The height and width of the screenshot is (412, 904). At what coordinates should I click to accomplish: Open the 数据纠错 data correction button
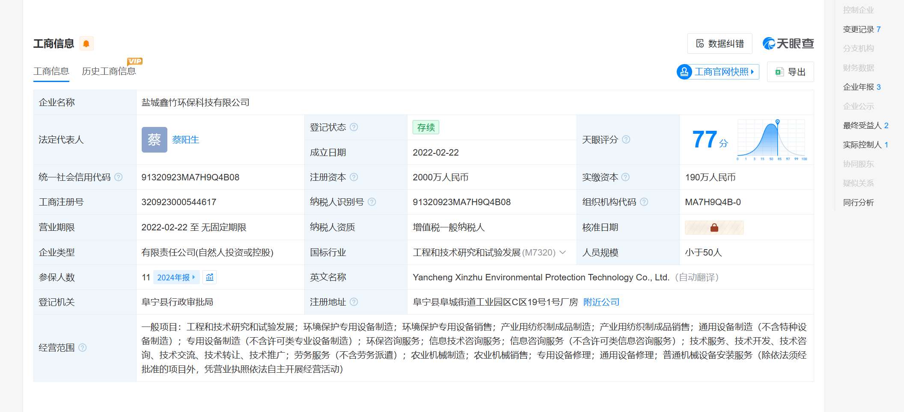pos(720,44)
